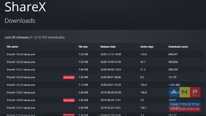Select release date 2019-08-24 17:31
This screenshot has width=206, height=116.
111,100
